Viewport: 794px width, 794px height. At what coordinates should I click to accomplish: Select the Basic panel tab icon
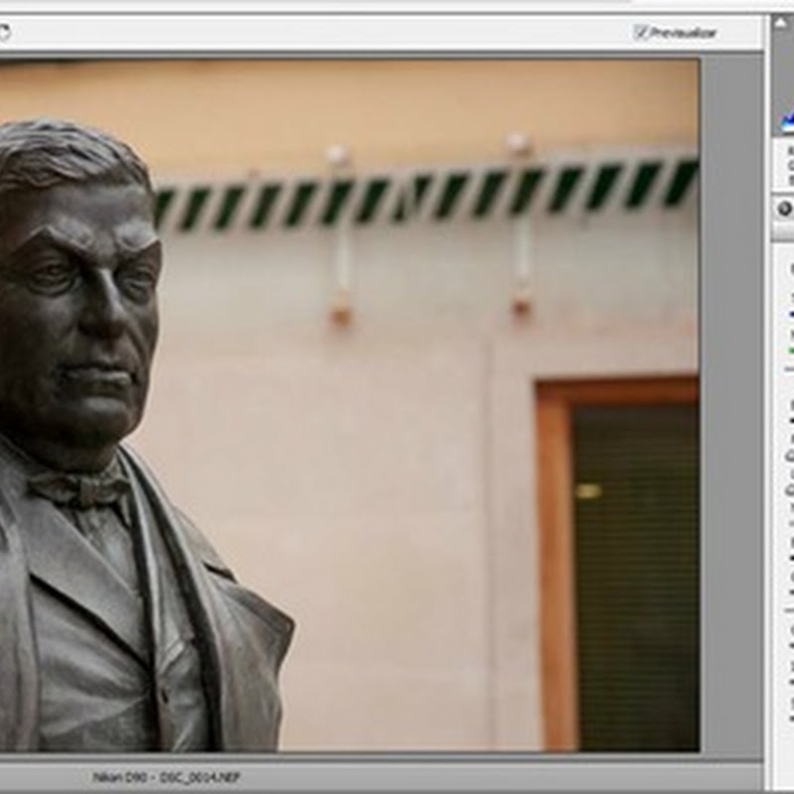click(x=784, y=208)
